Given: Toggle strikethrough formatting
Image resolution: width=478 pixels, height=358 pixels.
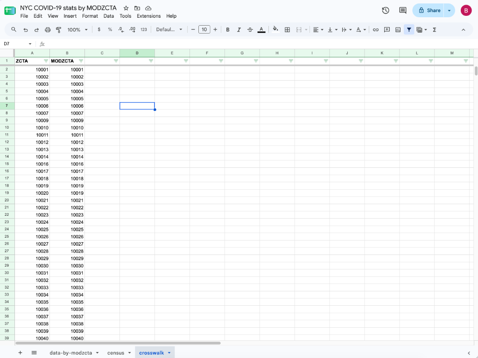Looking at the screenshot, I should (x=250, y=29).
